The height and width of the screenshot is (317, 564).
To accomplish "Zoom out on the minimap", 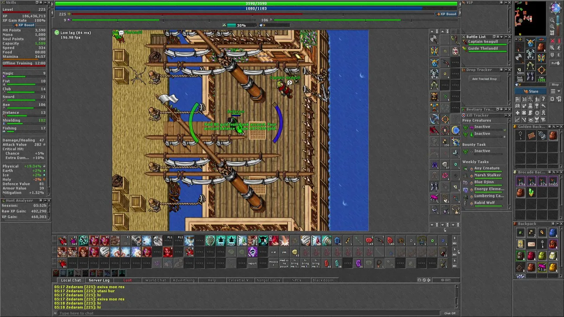I will (x=552, y=21).
